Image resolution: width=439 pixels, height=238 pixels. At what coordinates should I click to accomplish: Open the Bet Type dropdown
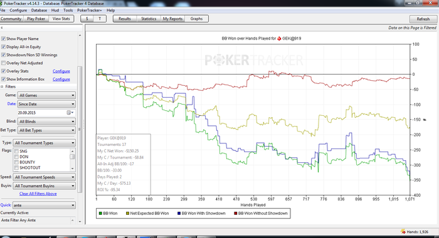click(x=46, y=130)
